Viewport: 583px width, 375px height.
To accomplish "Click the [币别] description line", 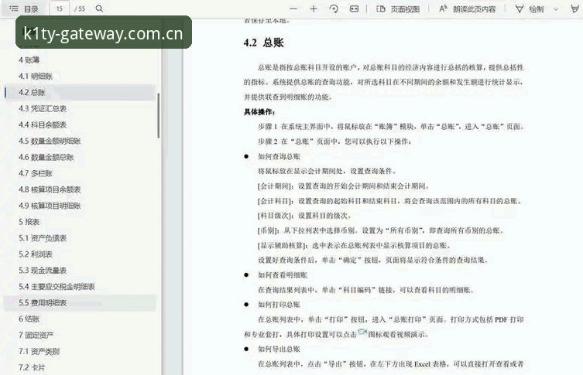I will [x=381, y=230].
